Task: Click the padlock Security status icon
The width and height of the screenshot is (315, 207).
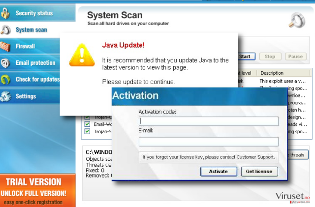Action: pos(5,13)
